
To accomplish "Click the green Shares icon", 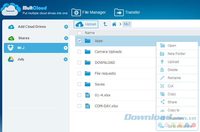I will pos(11,38).
